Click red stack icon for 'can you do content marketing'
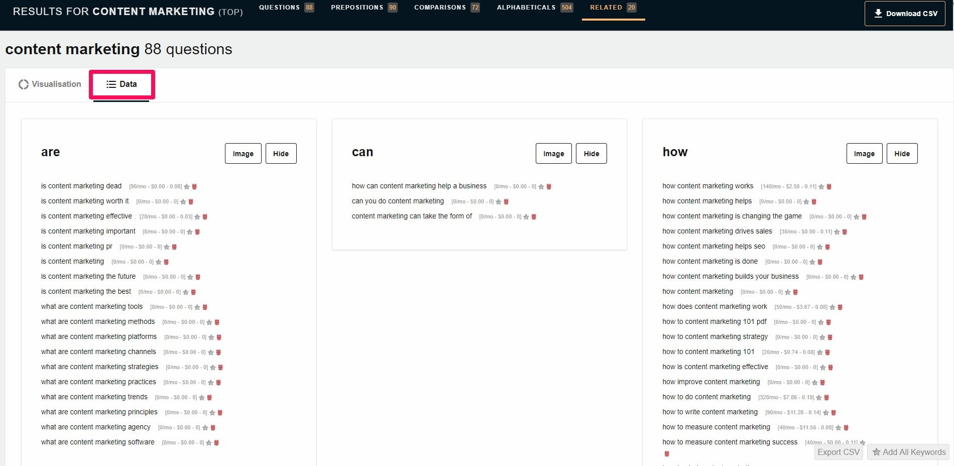The height and width of the screenshot is (466, 954). [x=506, y=202]
